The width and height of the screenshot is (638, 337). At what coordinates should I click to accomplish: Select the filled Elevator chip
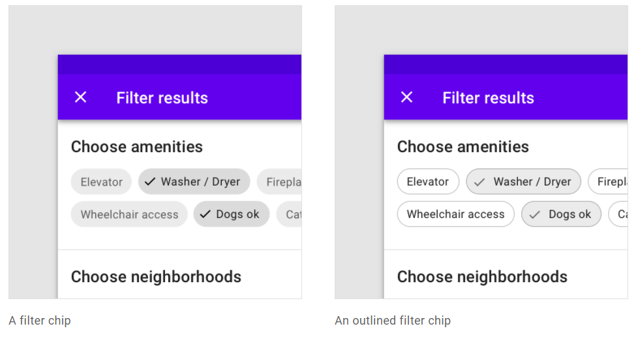click(101, 182)
